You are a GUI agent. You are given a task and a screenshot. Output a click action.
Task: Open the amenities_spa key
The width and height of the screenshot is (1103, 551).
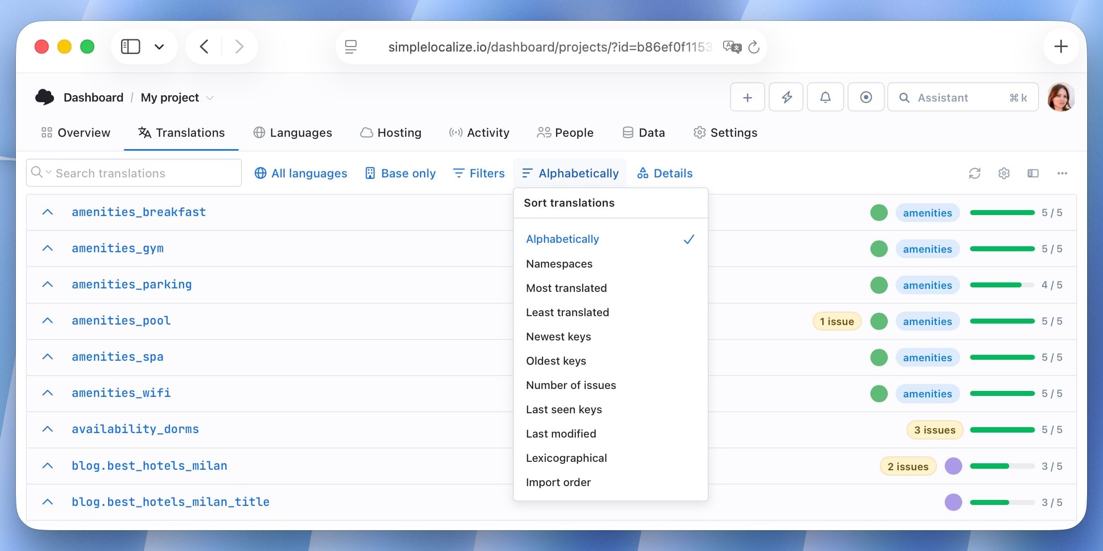click(x=118, y=357)
